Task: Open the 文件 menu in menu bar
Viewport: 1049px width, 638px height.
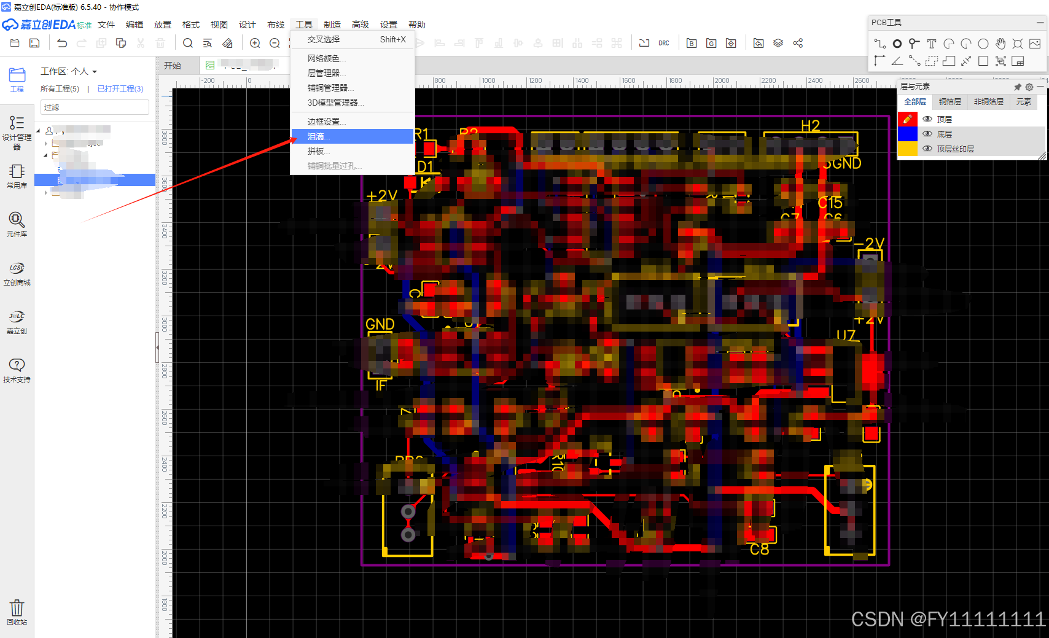Action: click(106, 25)
